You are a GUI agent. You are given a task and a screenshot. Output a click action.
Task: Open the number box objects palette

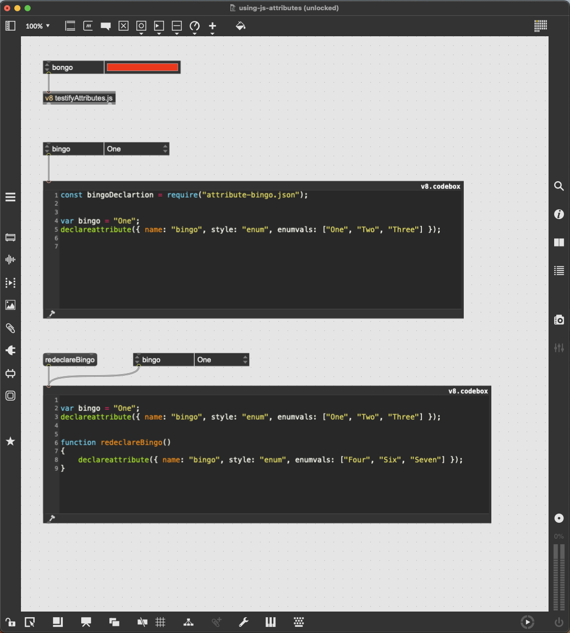click(159, 27)
